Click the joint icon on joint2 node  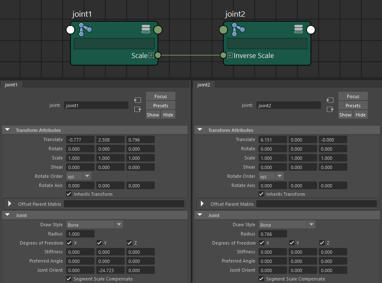238,29
